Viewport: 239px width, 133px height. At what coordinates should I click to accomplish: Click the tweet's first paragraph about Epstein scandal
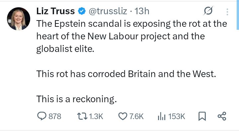click(x=131, y=36)
